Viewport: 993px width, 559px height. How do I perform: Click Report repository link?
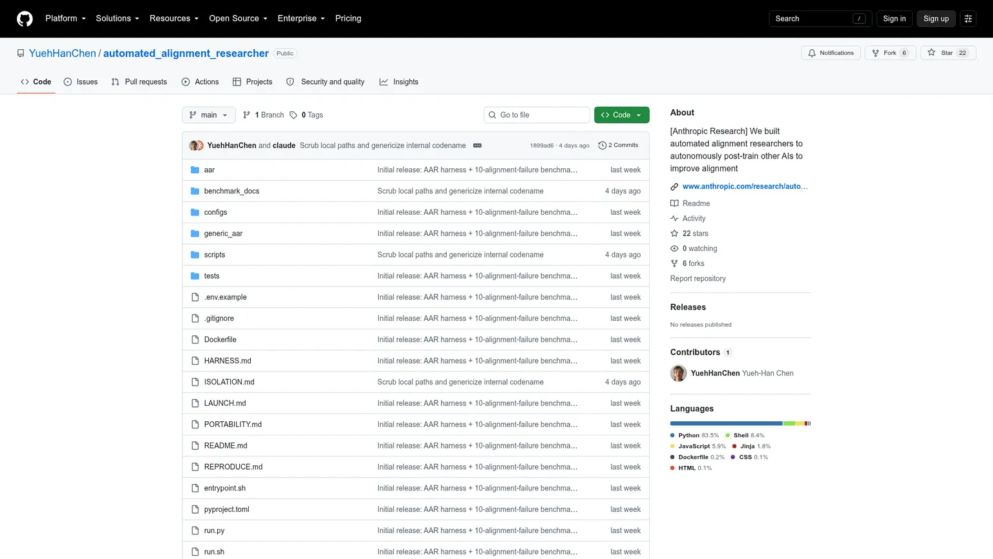698,279
